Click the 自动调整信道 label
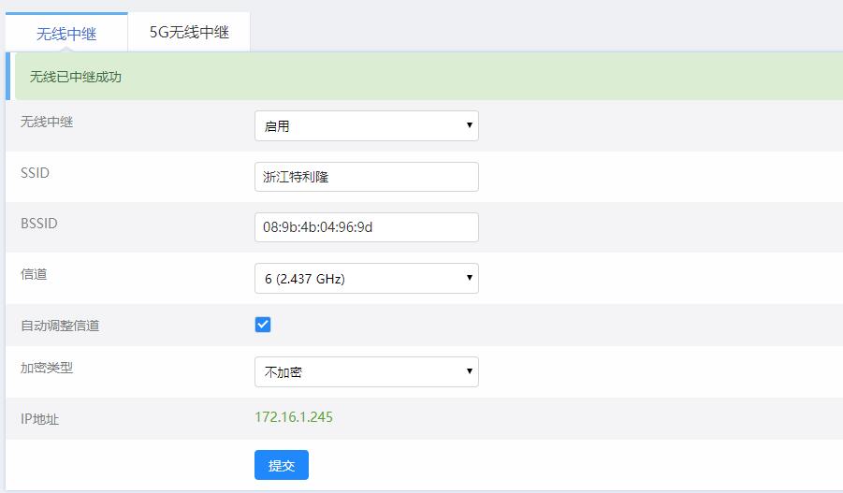The image size is (843, 493). point(60,326)
